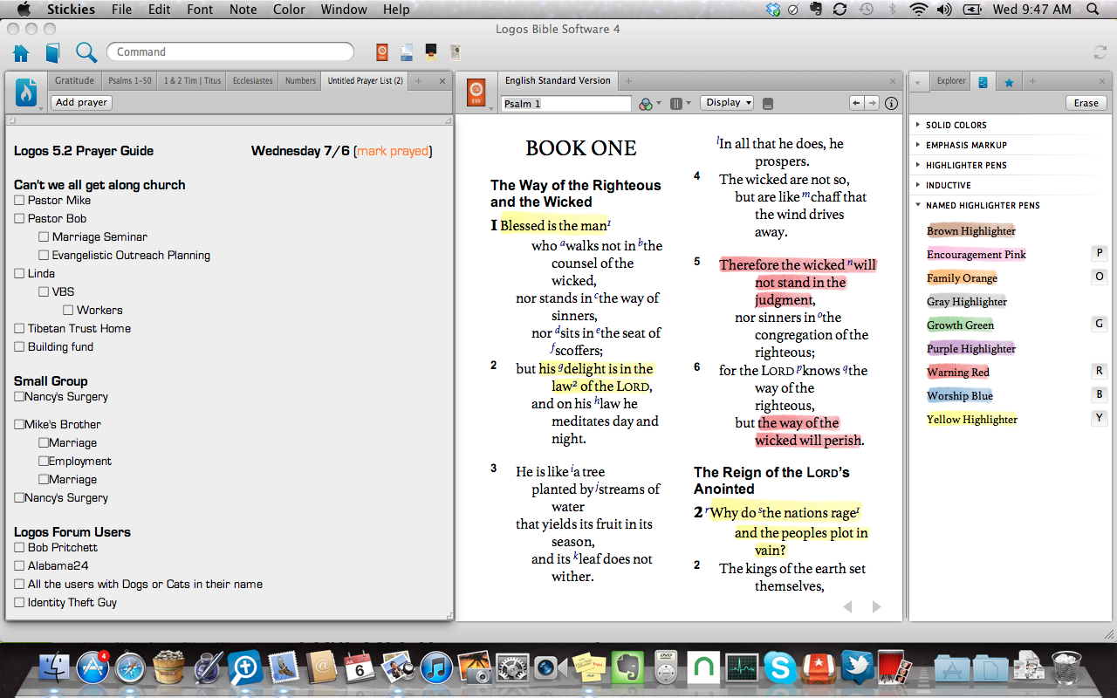Go to next page with bottom arrow
Image resolution: width=1117 pixels, height=698 pixels.
point(877,606)
